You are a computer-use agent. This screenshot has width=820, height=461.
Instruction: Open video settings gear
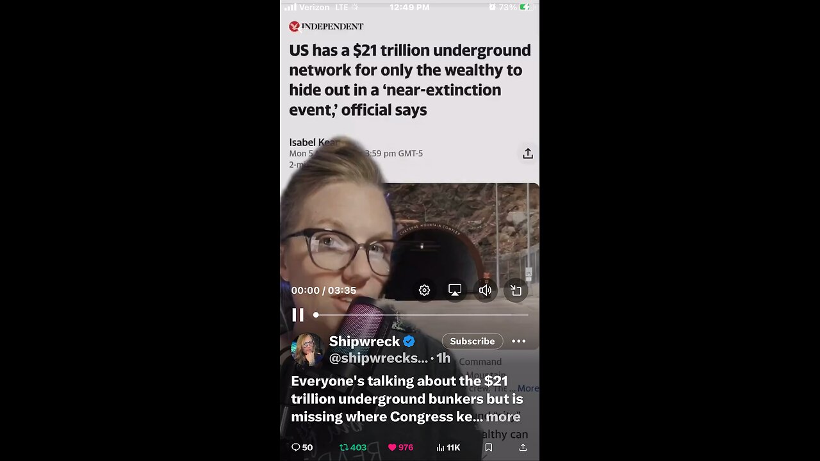(424, 290)
